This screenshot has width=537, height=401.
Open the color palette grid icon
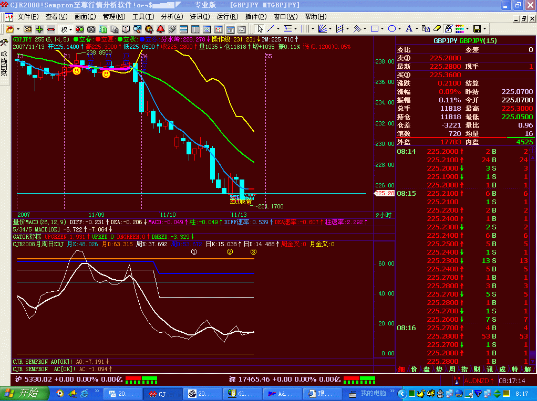[x=460, y=29]
